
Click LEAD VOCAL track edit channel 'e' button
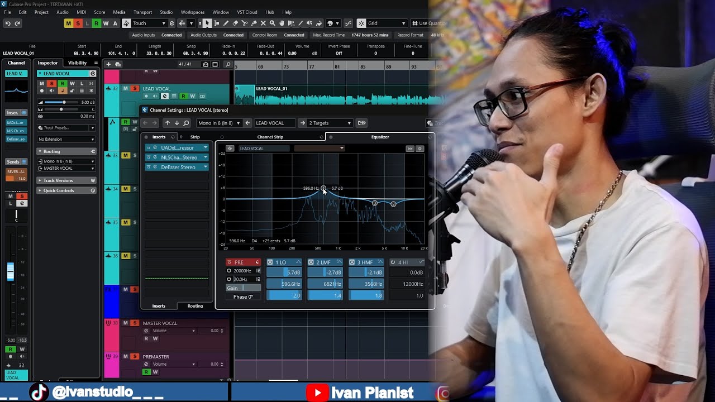[165, 96]
